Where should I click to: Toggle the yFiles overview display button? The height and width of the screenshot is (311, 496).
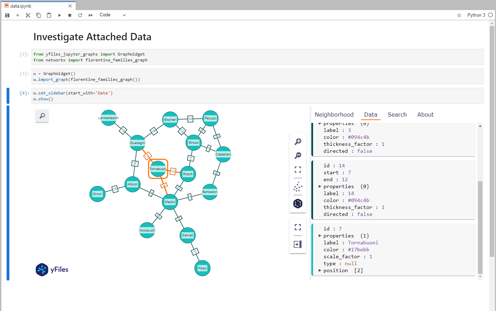click(297, 204)
